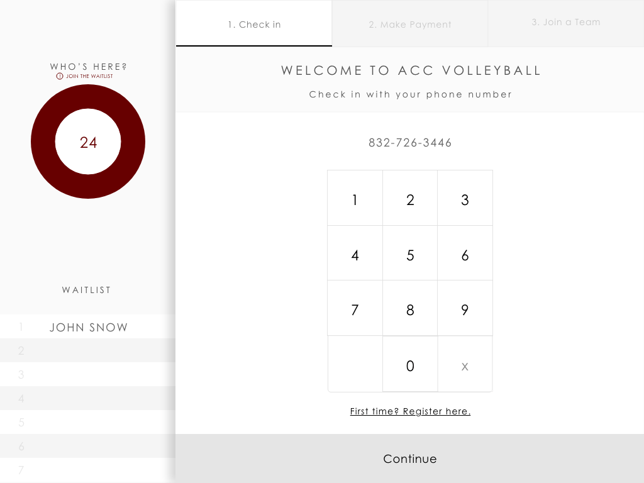The width and height of the screenshot is (644, 483).
Task: Click the Join the Waitlist alert icon
Action: 60,76
